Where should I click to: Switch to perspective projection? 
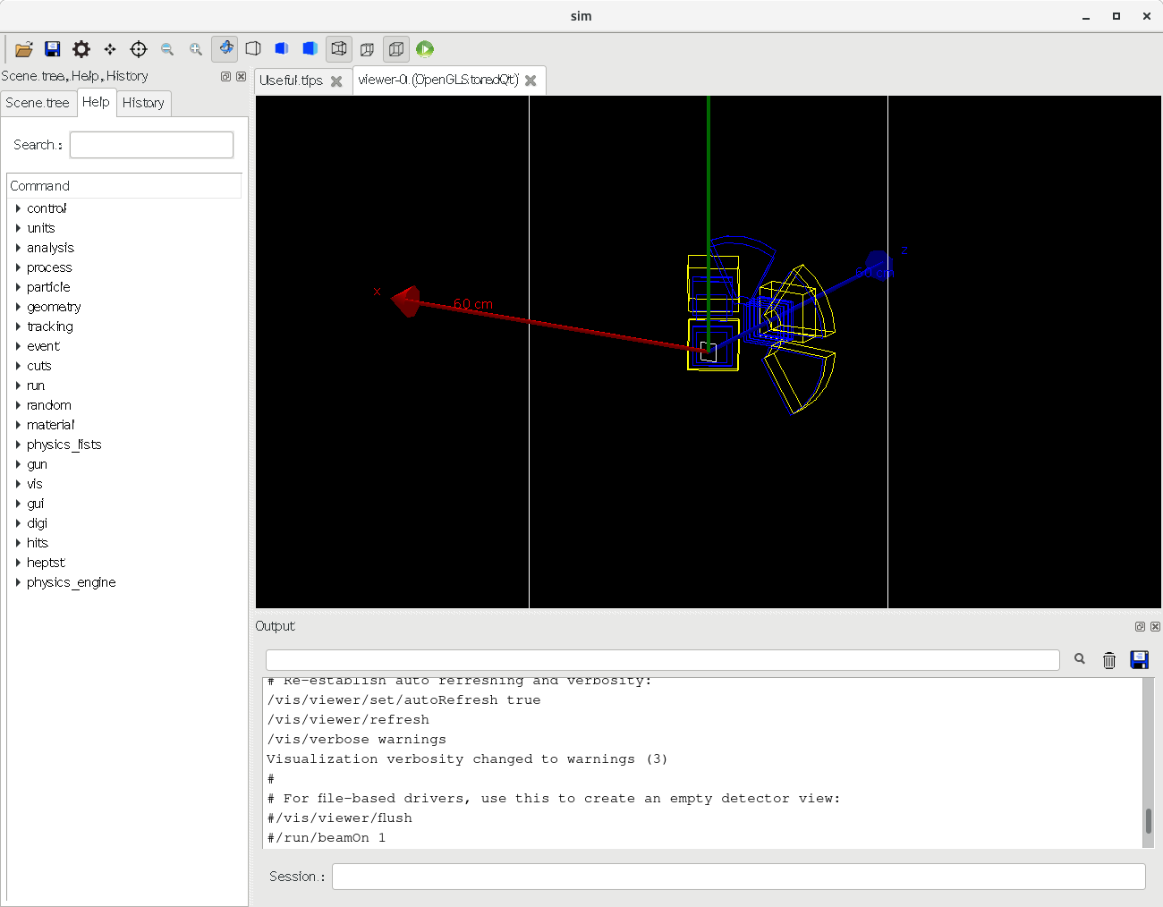click(367, 49)
